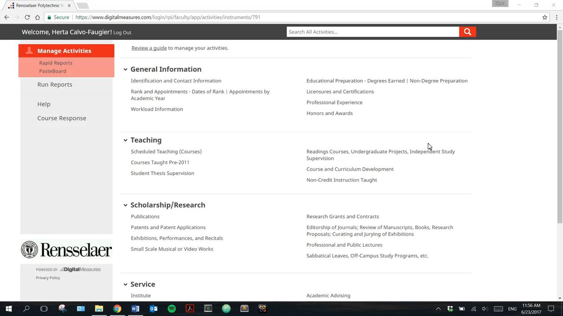
Task: Open Rapid Reports submenu item
Action: coord(56,63)
